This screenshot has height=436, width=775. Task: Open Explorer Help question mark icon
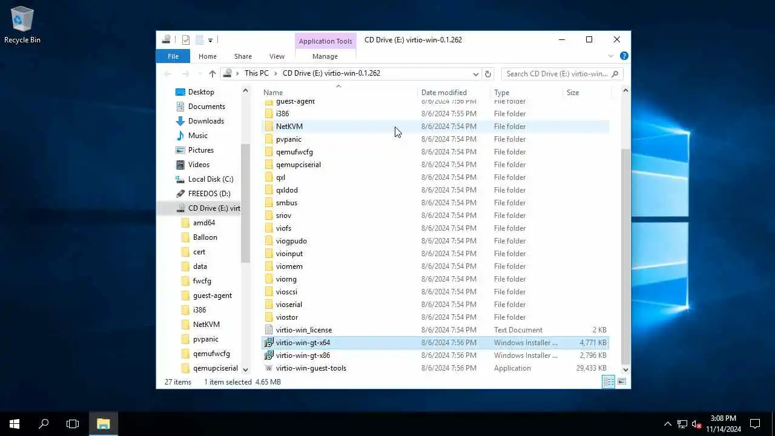(624, 56)
